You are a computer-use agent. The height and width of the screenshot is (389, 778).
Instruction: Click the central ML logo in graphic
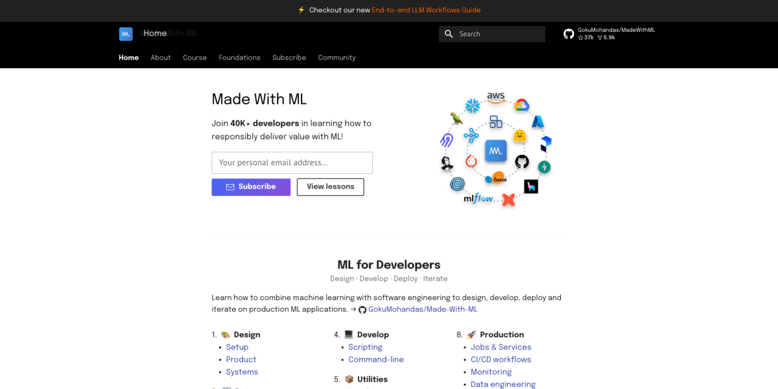[x=496, y=150]
